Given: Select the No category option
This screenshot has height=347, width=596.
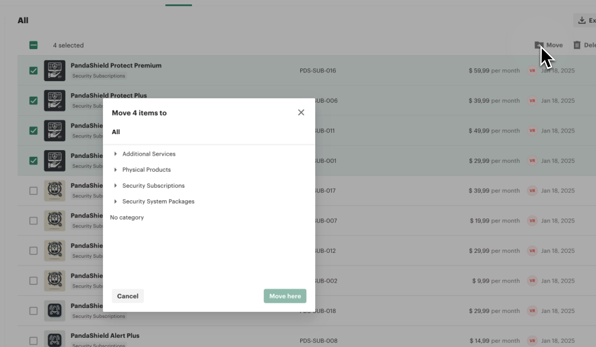Looking at the screenshot, I should pos(127,218).
